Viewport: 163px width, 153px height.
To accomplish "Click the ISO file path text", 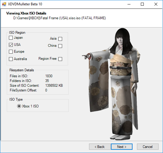I will coord(59,18).
